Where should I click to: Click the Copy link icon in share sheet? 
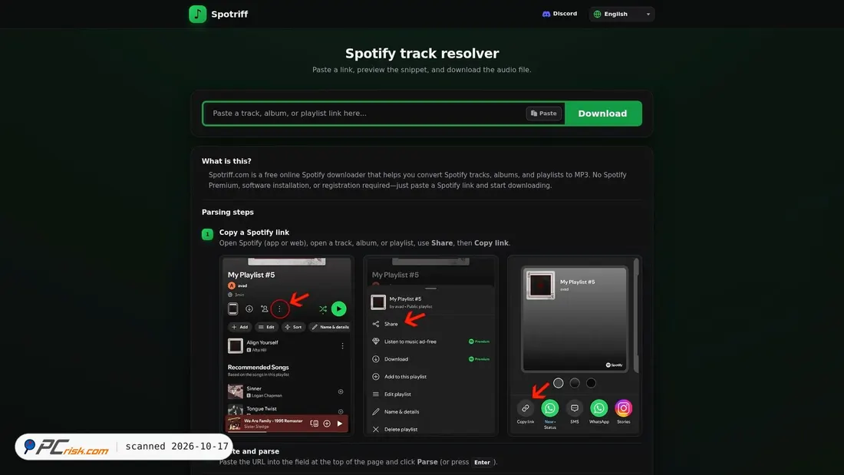click(x=526, y=408)
